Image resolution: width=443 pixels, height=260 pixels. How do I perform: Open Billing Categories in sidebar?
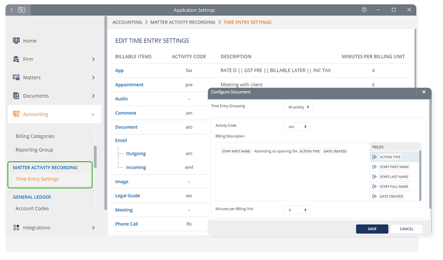tap(35, 136)
